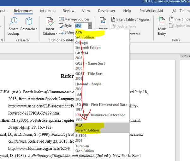Image resolution: width=190 pixels, height=161 pixels.
Task: Click the Tell me search icon
Action: coord(174,11)
